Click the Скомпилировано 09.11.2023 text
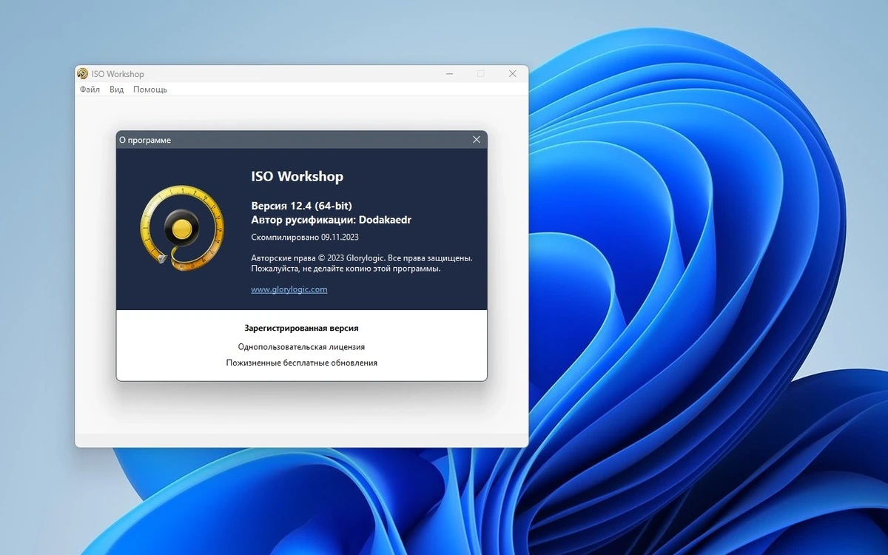 [x=305, y=238]
